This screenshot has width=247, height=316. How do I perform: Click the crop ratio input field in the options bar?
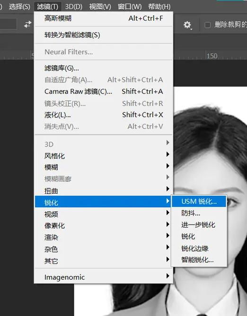8,24
